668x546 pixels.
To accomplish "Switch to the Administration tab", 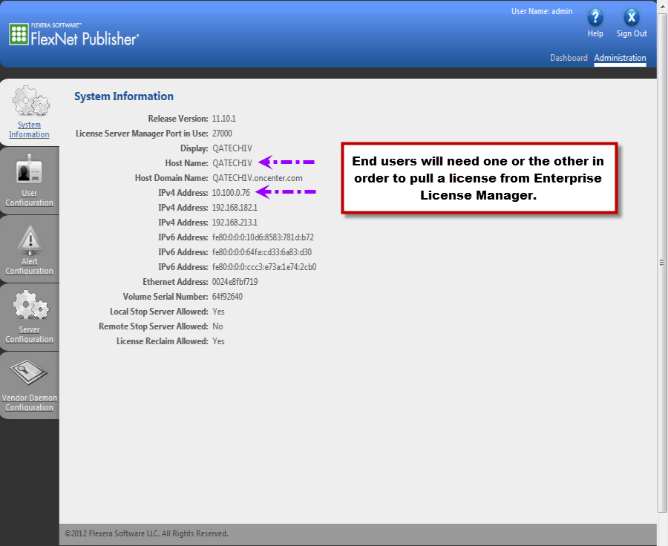I will pyautogui.click(x=620, y=58).
